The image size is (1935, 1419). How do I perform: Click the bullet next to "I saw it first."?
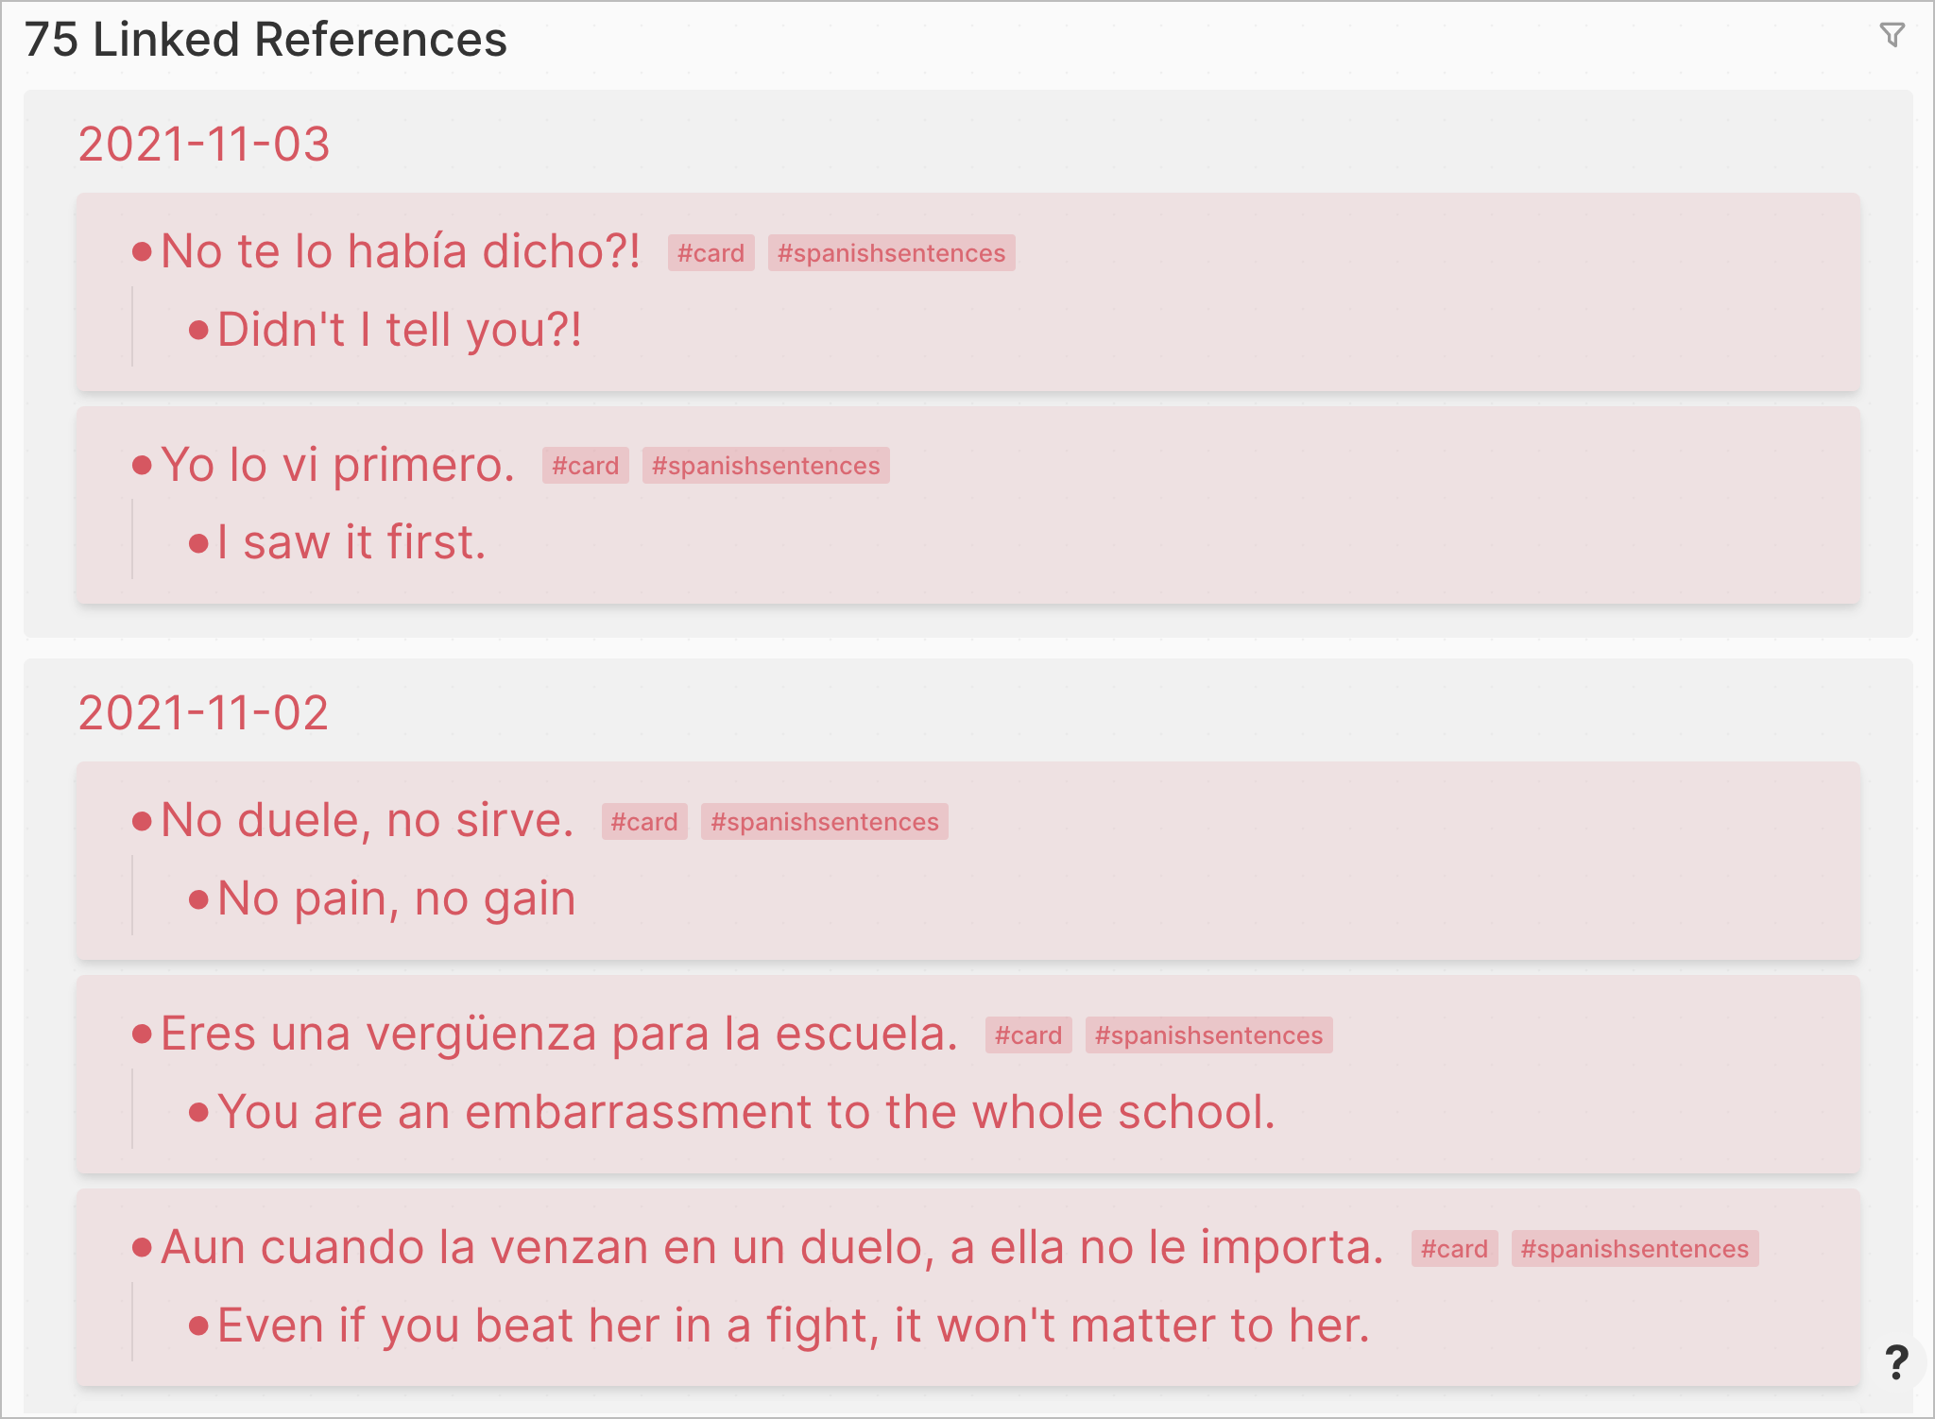(x=198, y=541)
